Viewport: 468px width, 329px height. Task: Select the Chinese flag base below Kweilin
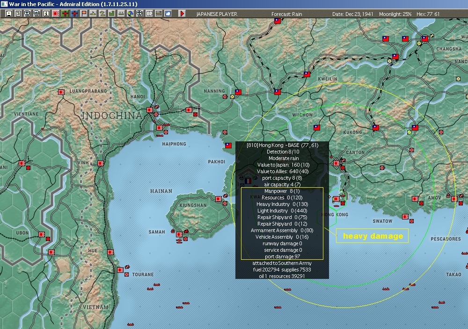(277, 92)
